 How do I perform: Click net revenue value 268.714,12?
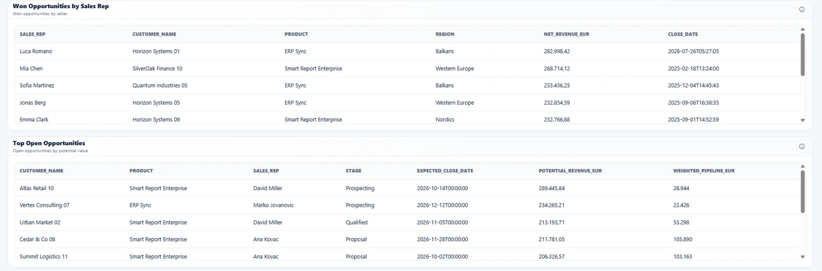(557, 68)
